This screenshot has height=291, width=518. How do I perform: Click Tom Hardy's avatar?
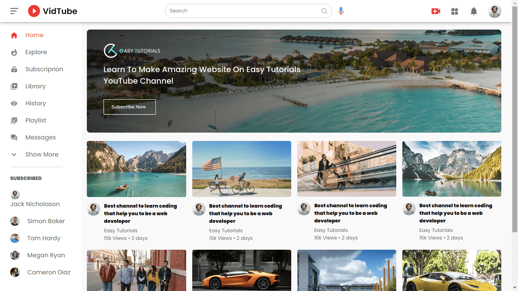point(15,238)
